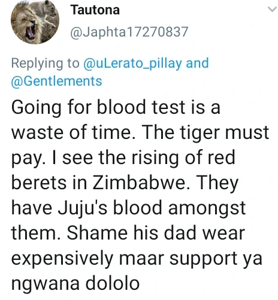Open the tweet options chevron menu
This screenshot has height=300, width=278.
click(x=273, y=10)
